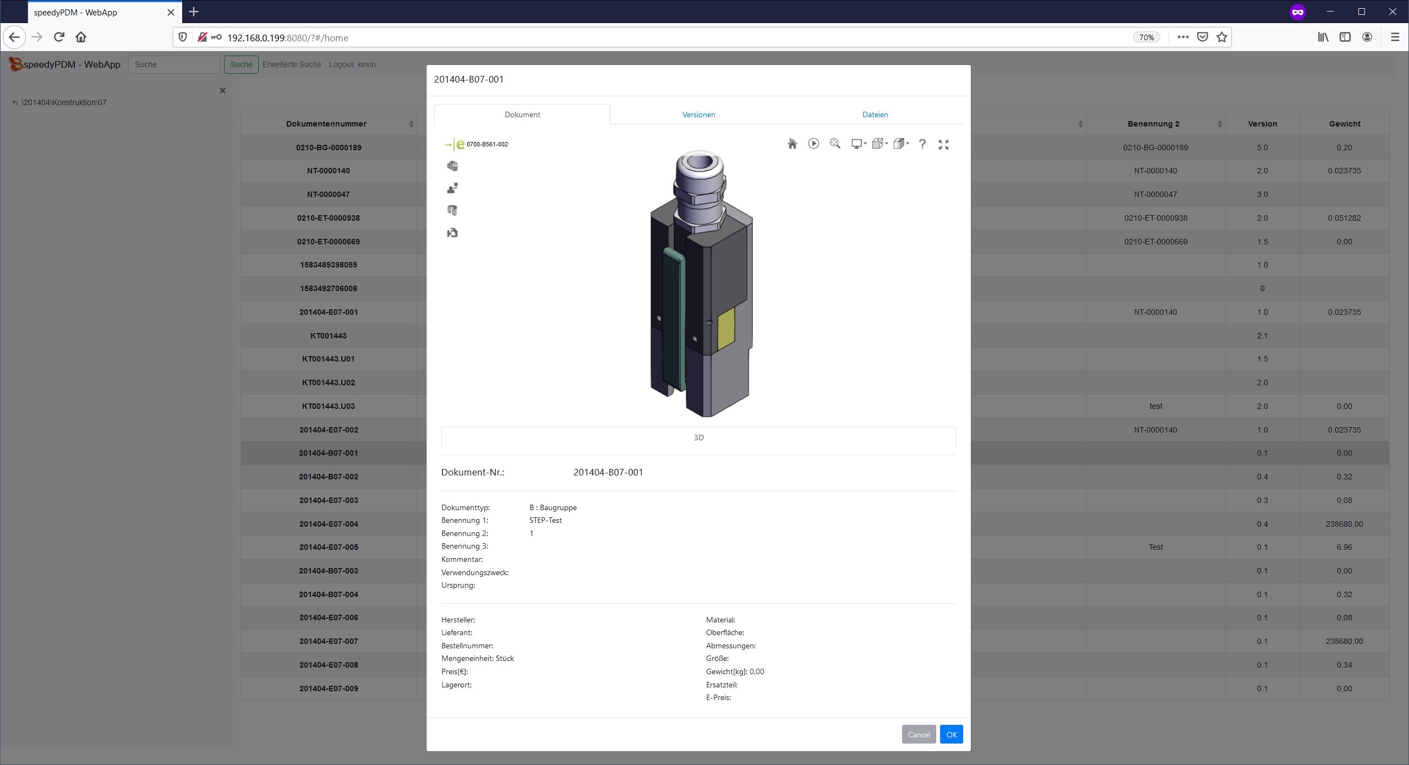Open the view orientation cube dropdown
The image size is (1409, 765).
tap(880, 144)
